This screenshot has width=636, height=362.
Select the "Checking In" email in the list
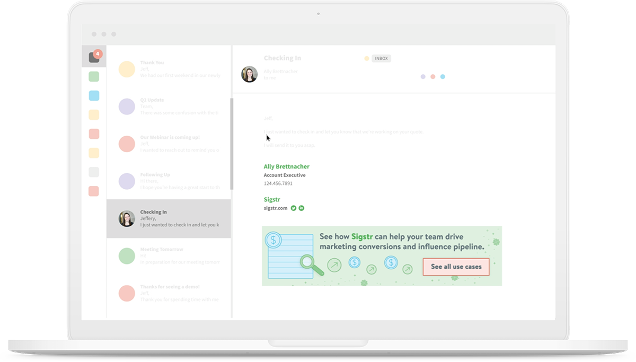[169, 218]
